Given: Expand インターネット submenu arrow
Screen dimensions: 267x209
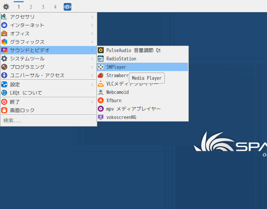Looking at the screenshot, I should point(92,25).
